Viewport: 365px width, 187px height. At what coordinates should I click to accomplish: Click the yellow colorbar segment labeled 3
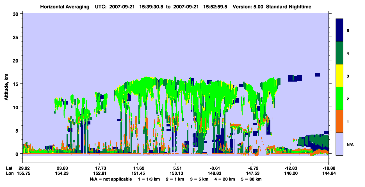(339, 76)
